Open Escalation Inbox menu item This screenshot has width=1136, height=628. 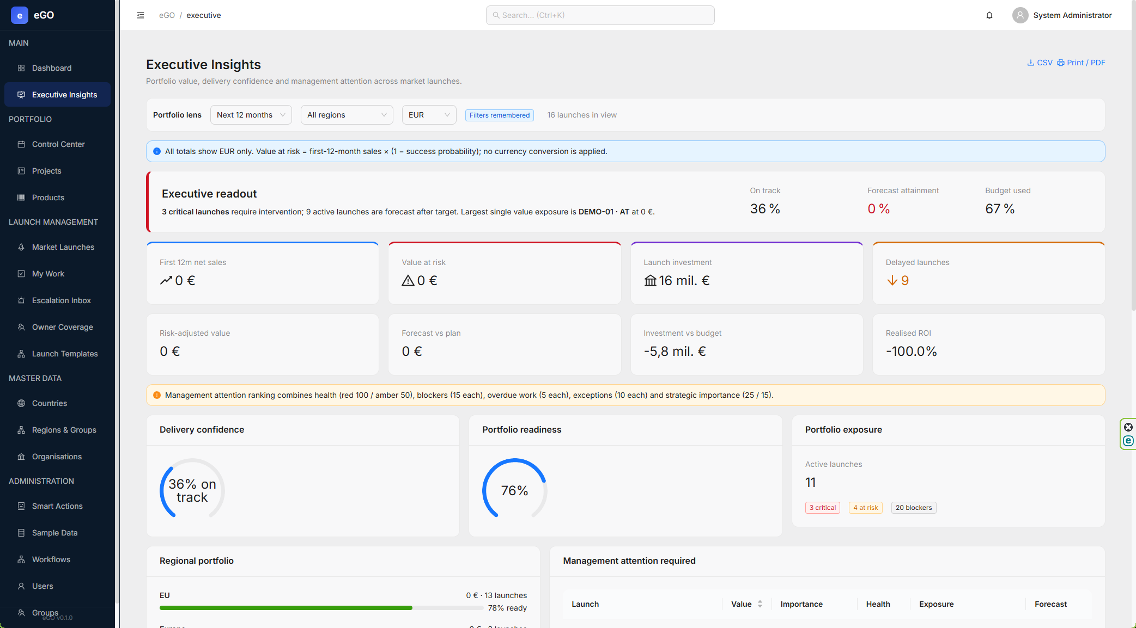[x=57, y=300]
